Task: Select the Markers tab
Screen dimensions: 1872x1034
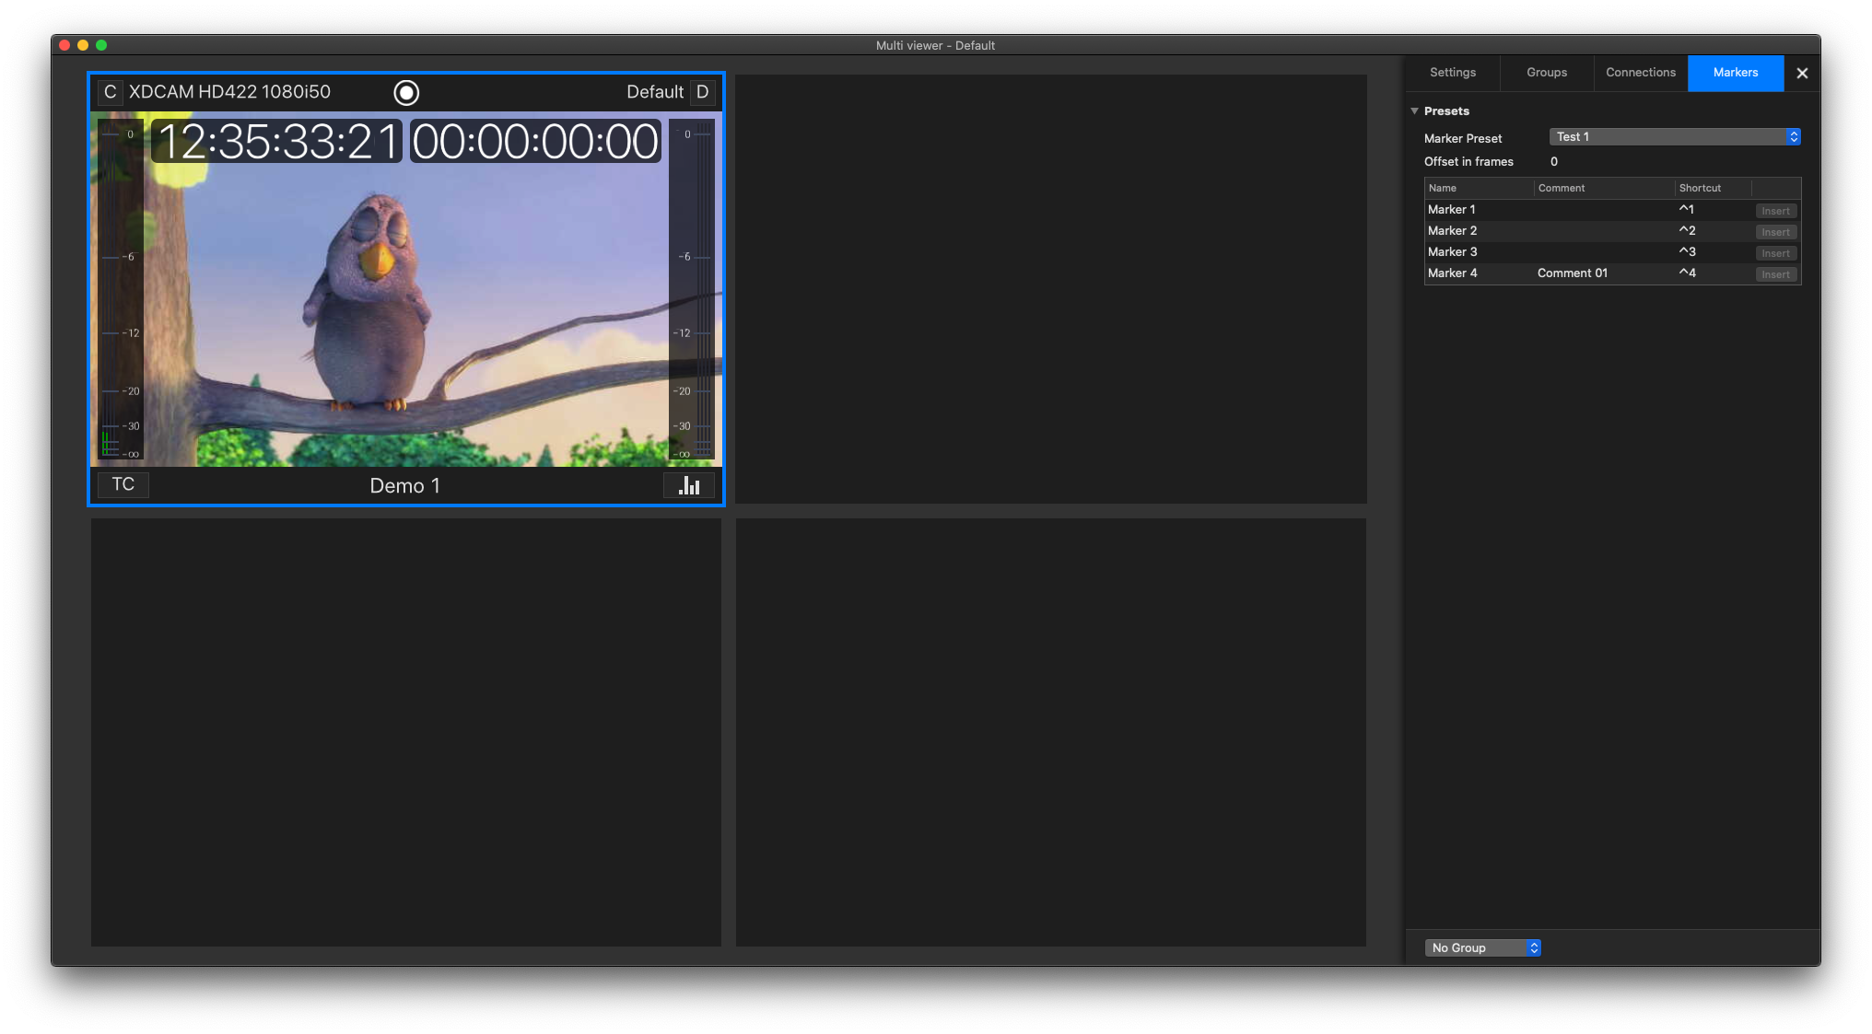Action: click(x=1736, y=73)
